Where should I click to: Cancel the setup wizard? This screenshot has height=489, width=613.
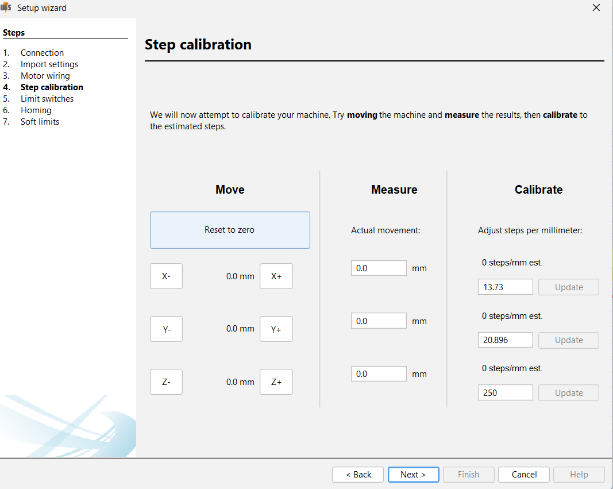[x=524, y=475]
